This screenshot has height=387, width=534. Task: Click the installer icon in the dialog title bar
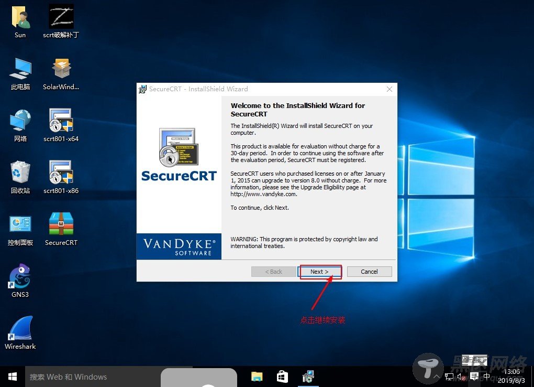(142, 89)
